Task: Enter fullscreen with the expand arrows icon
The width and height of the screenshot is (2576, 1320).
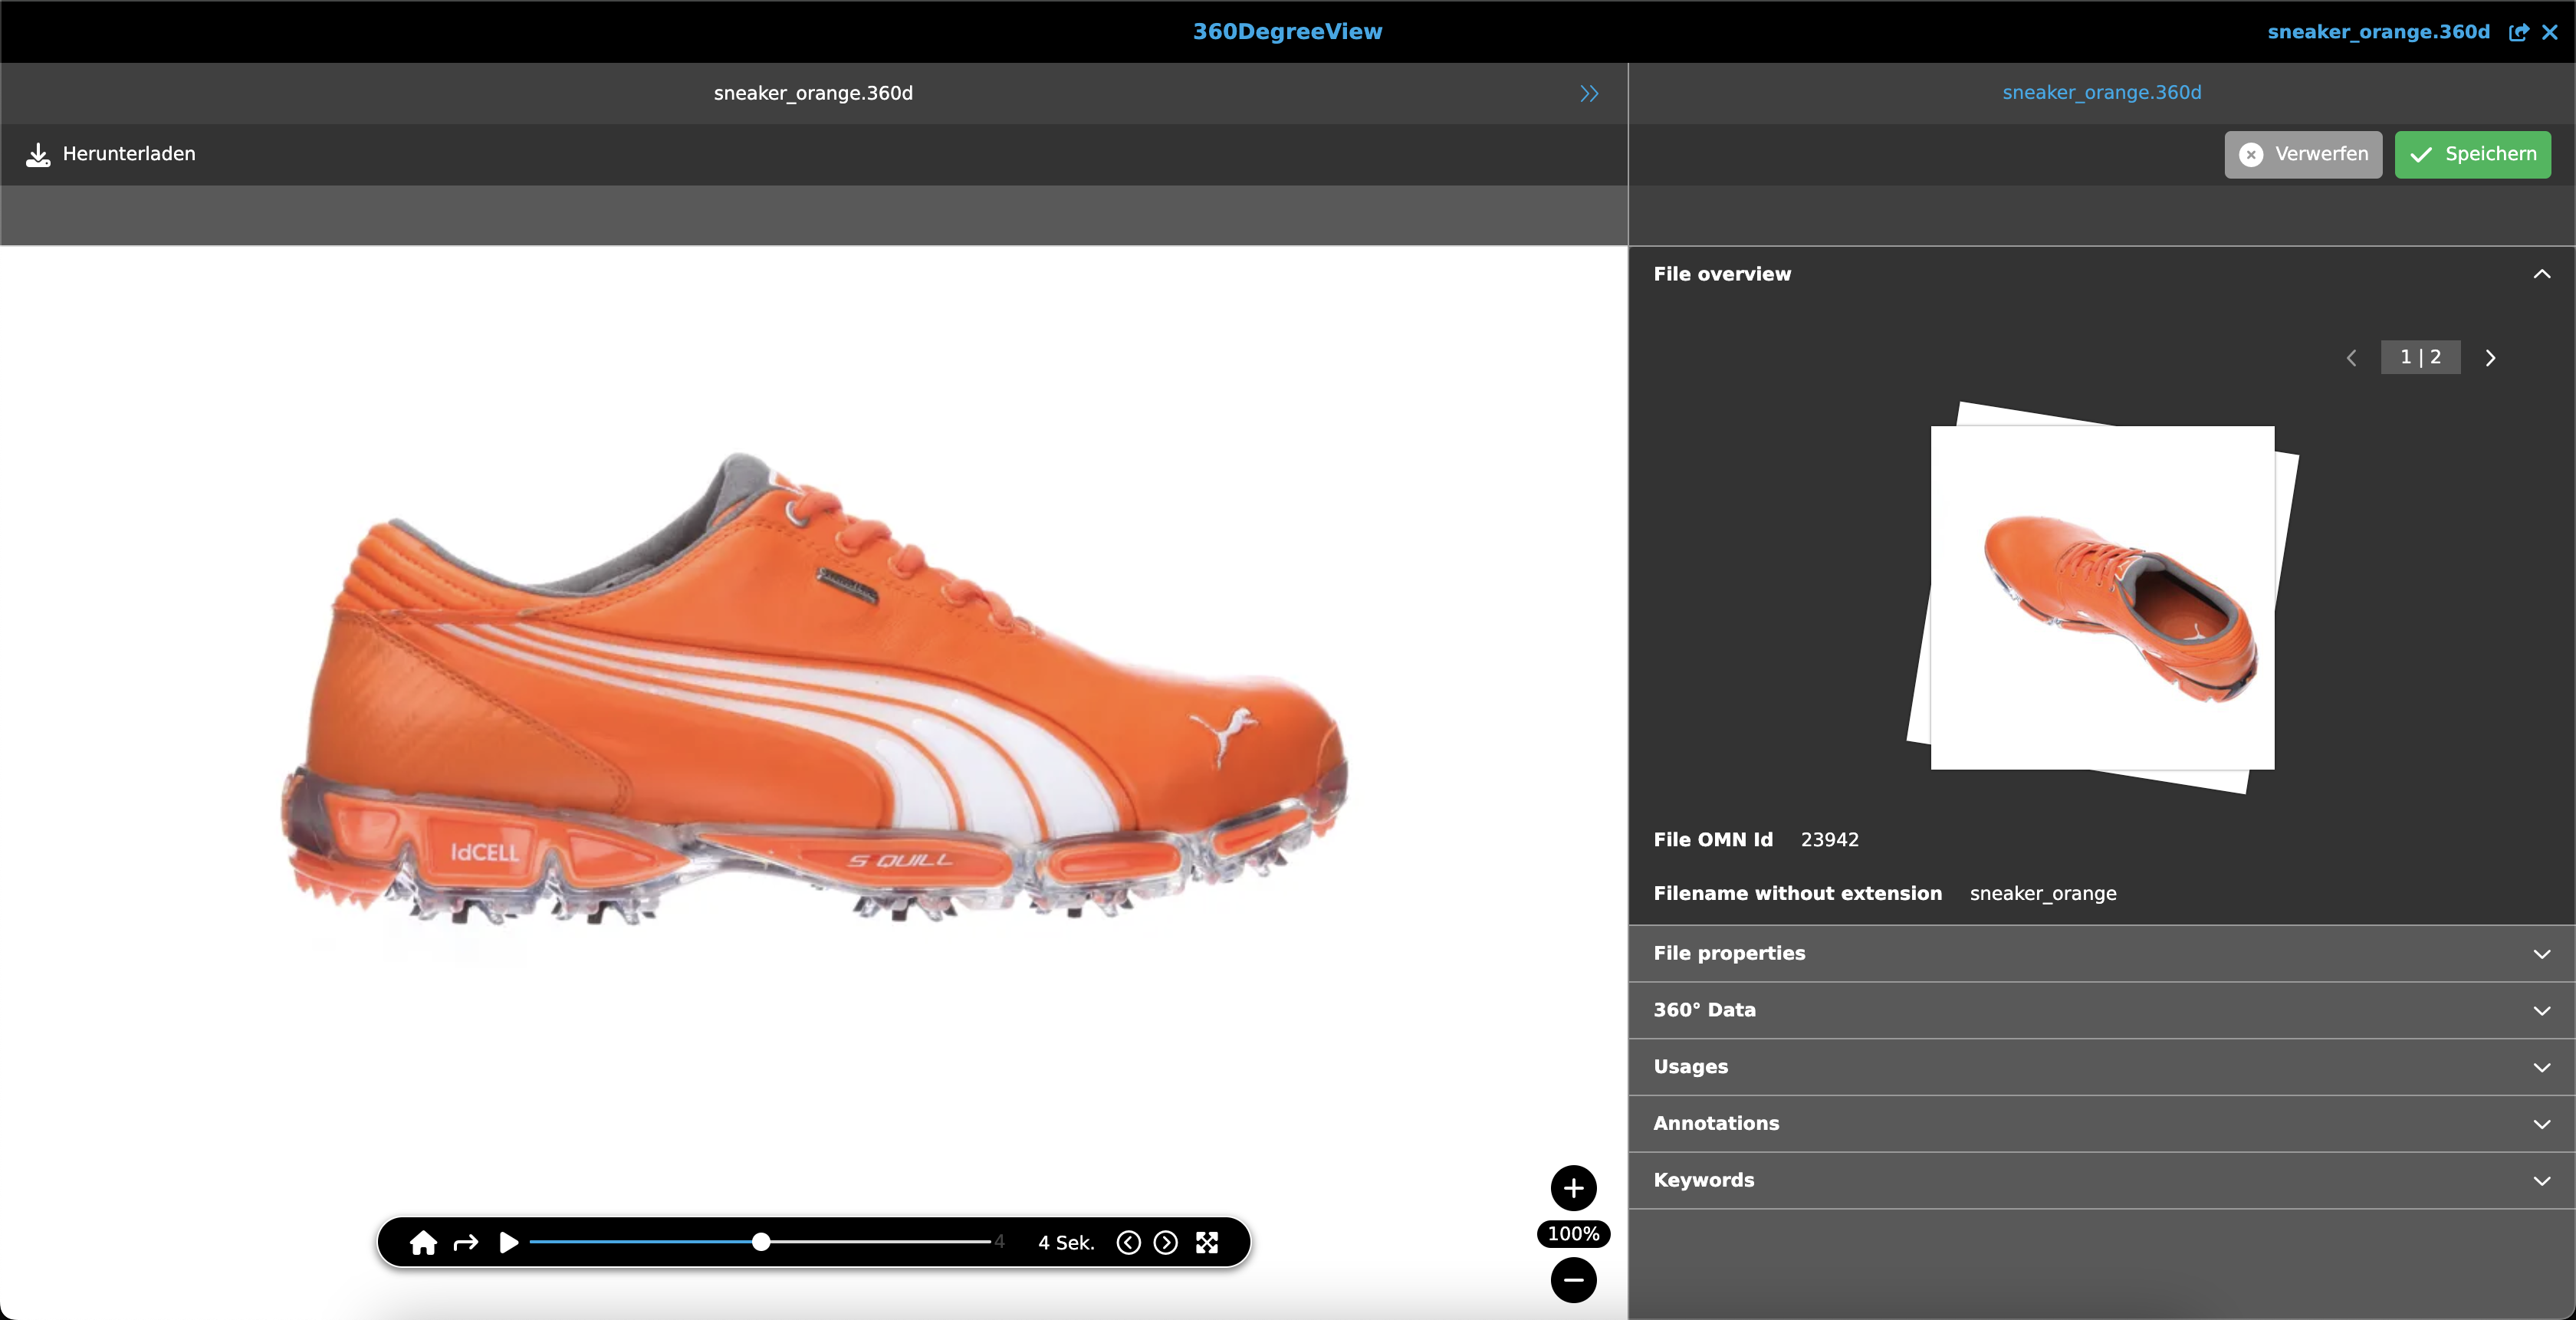Action: coord(1207,1242)
